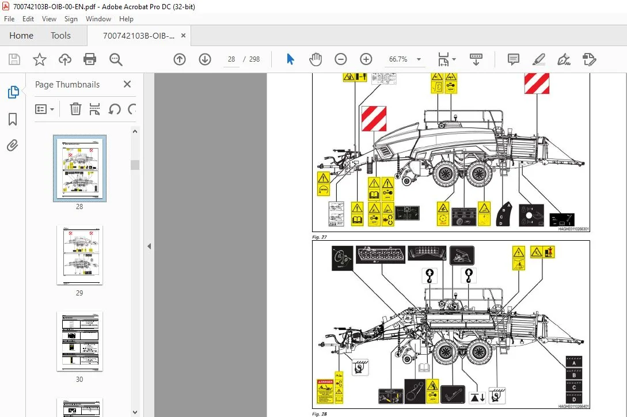Screen dimensions: 627x417
Task: Delete selected page with trash icon
Action: coord(75,109)
